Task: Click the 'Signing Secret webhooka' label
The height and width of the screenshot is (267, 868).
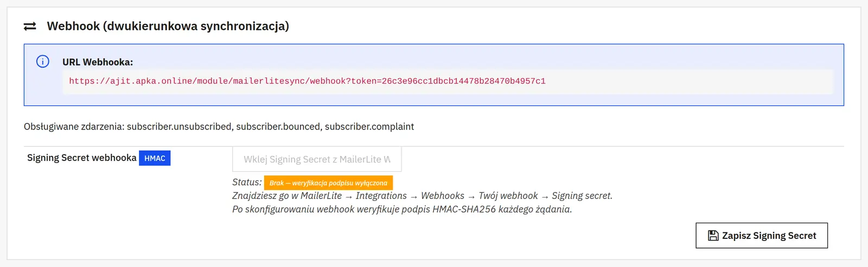Action: pyautogui.click(x=82, y=158)
